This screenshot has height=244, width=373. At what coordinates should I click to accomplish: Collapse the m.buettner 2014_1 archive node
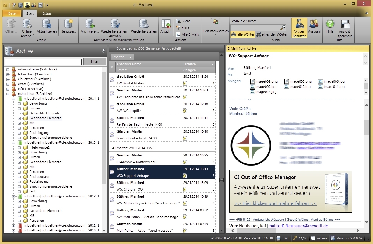click(13, 99)
